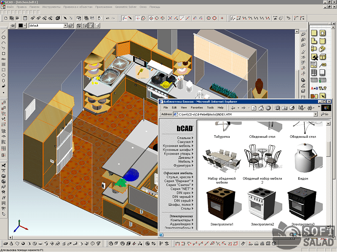Click the stacked 3D box icon in top toolbar
337x252 pixels.
click(x=58, y=18)
